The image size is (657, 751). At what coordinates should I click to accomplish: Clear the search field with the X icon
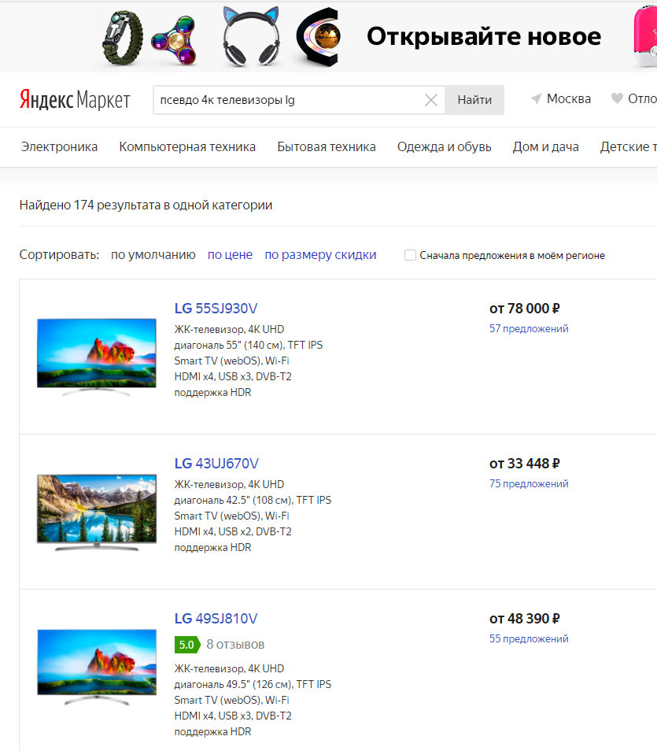pyautogui.click(x=431, y=100)
